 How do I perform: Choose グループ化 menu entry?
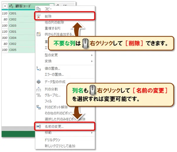tap(53, 95)
